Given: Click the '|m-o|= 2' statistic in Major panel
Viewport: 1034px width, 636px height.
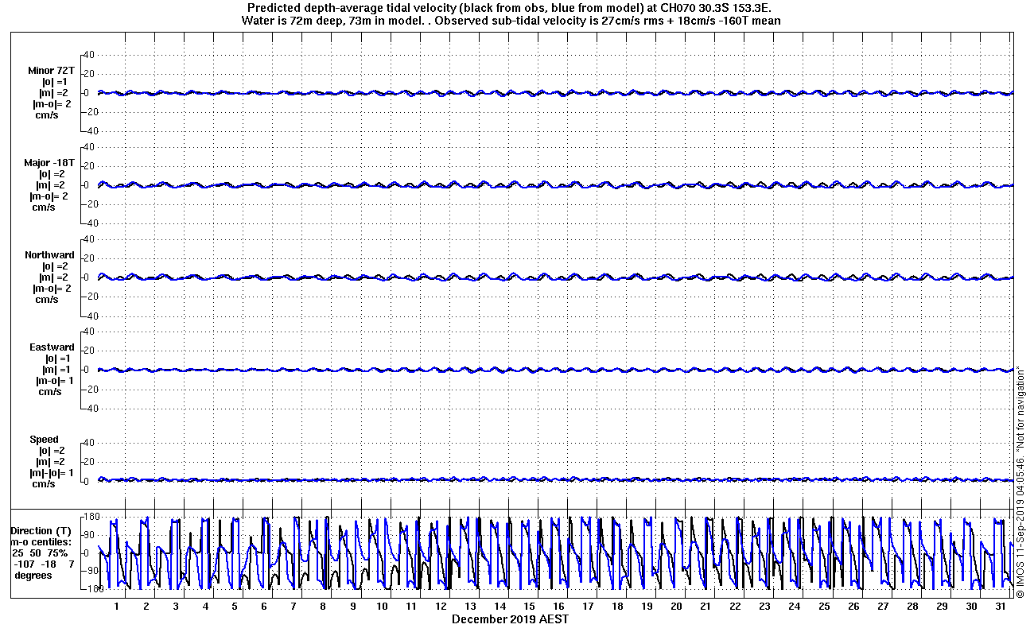Looking at the screenshot, I should pos(50,196).
